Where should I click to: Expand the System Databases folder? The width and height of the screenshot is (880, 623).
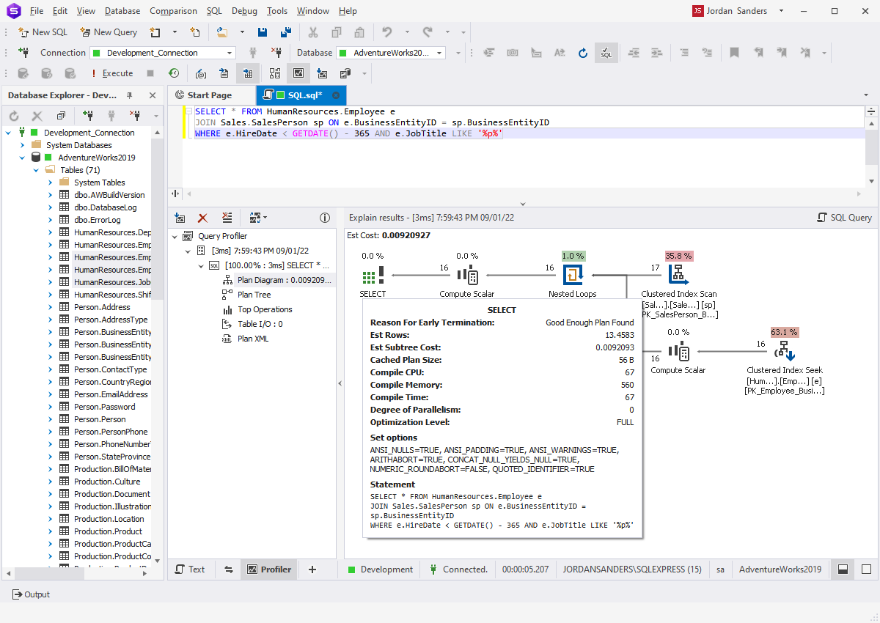pos(23,144)
